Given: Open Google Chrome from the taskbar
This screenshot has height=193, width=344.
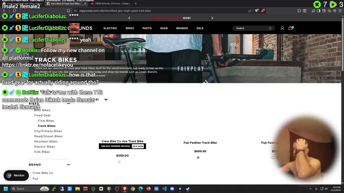Looking at the screenshot, I should point(133,189).
